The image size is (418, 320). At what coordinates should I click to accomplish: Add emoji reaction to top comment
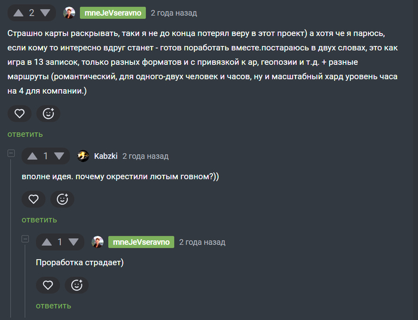point(48,113)
